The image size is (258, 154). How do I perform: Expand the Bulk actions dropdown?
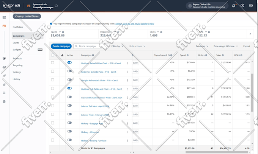[137, 46]
